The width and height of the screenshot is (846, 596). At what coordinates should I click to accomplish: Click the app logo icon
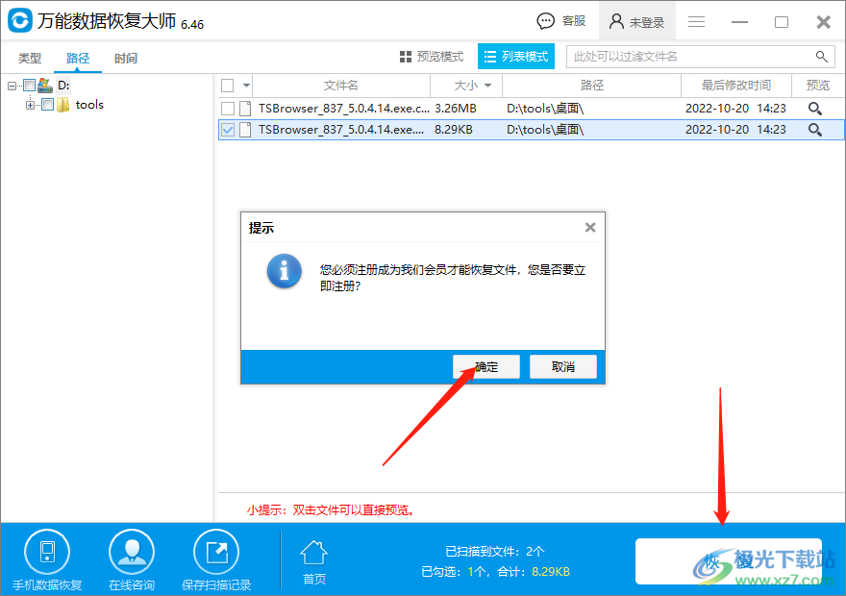20,20
